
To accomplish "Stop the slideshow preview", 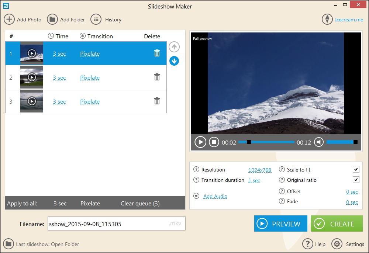I will (x=214, y=142).
